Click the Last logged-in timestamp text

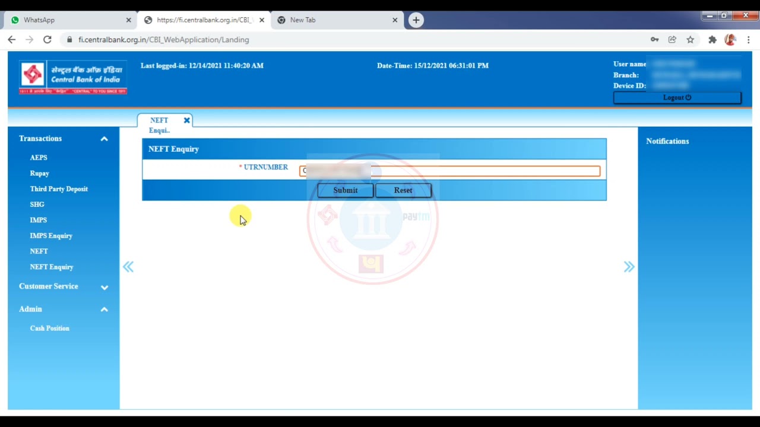click(x=202, y=66)
